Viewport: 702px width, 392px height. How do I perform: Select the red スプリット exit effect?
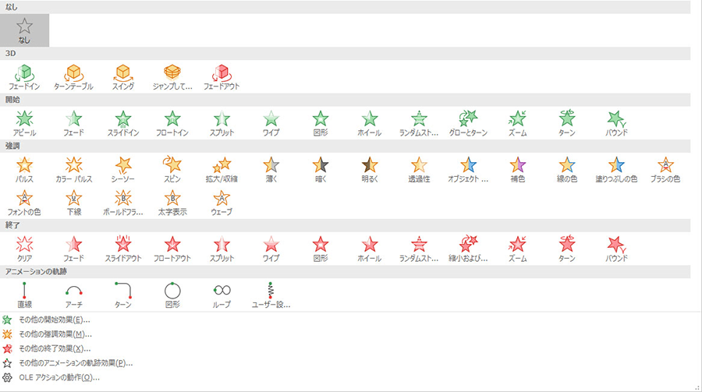(x=222, y=249)
